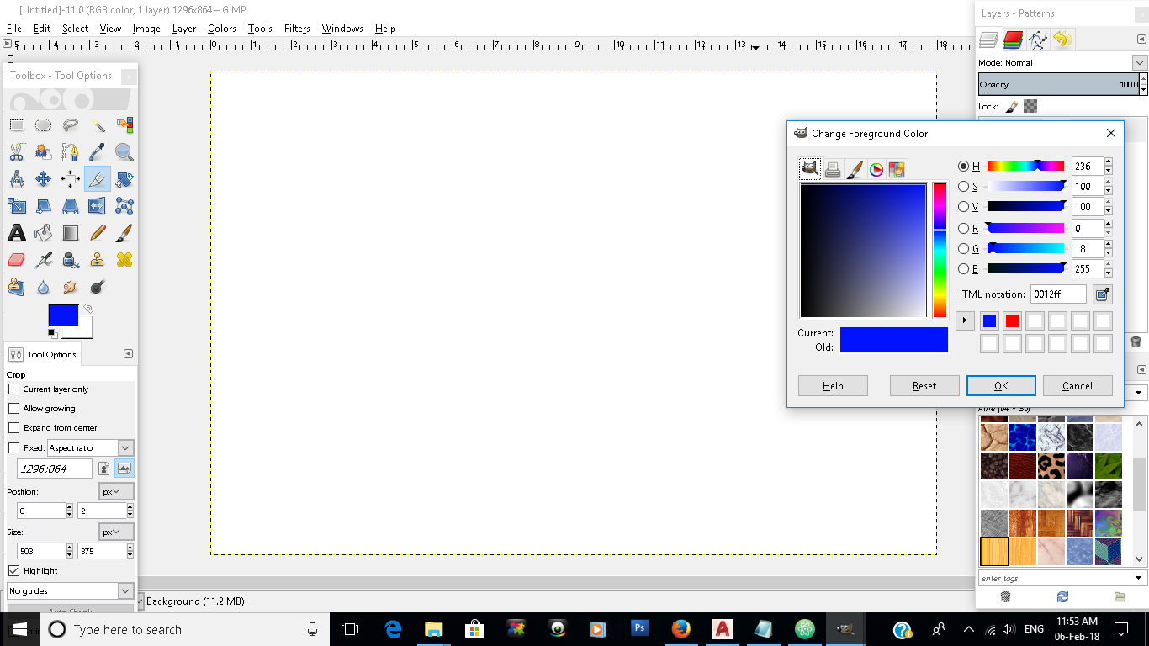This screenshot has height=646, width=1149.
Task: Select the V value radio button
Action: pyautogui.click(x=964, y=207)
